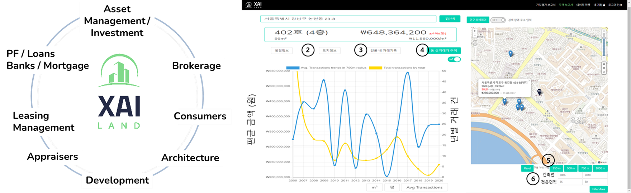
Task: Click the XAI Land logo in header
Action: click(254, 5)
